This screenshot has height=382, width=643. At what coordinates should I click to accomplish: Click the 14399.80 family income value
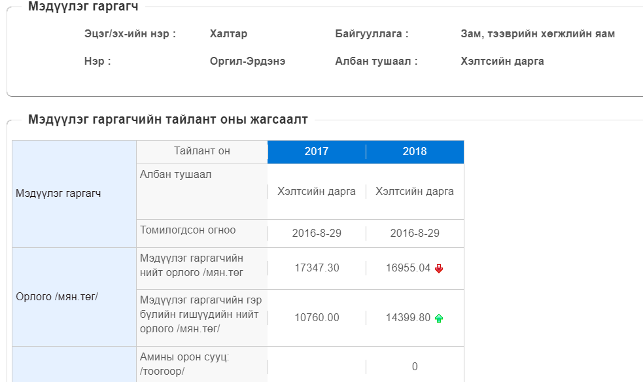[x=408, y=318]
